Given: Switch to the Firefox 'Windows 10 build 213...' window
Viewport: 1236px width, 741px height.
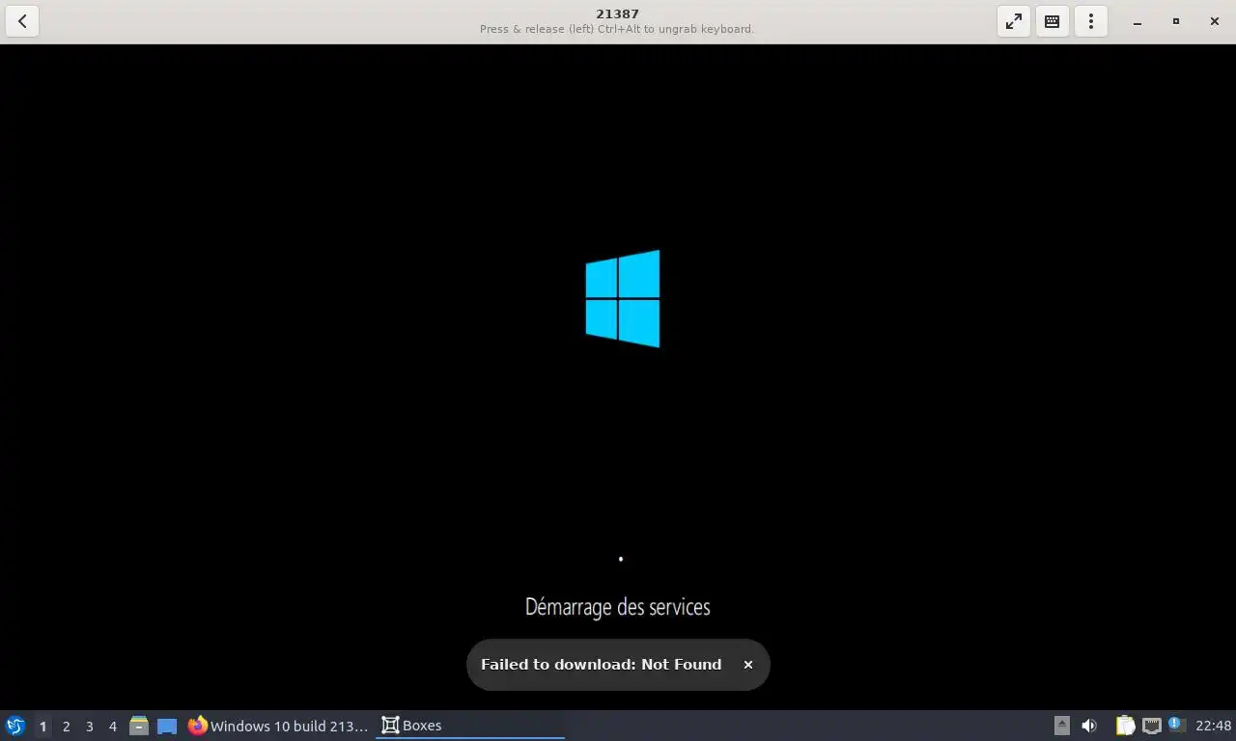Looking at the screenshot, I should coord(279,726).
